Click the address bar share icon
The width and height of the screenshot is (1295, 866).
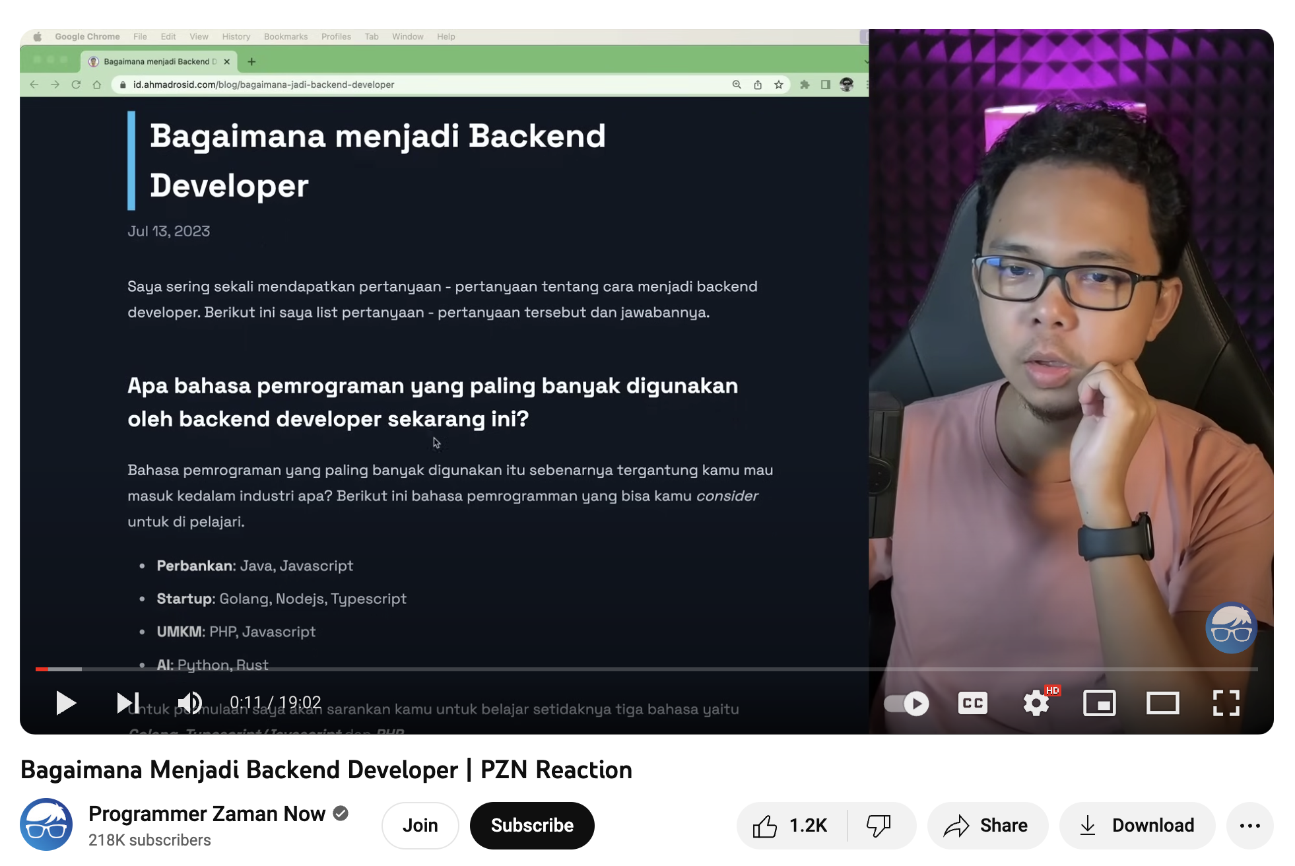click(x=758, y=84)
